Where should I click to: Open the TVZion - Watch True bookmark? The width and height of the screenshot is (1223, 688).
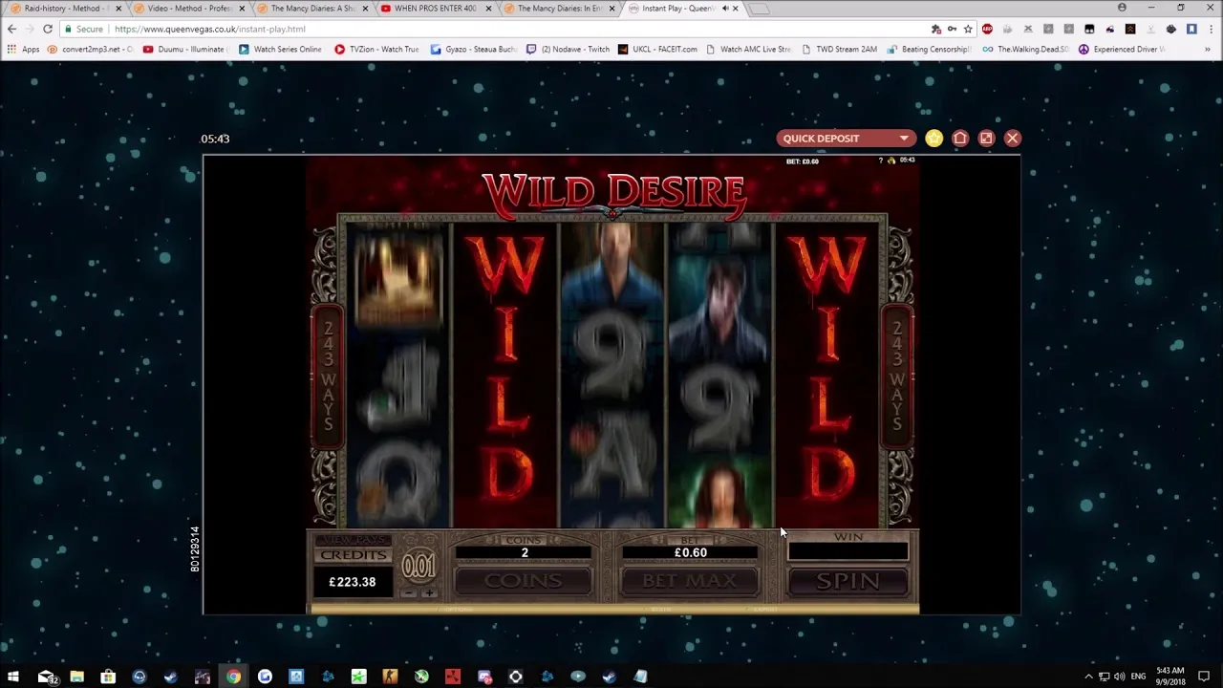376,49
